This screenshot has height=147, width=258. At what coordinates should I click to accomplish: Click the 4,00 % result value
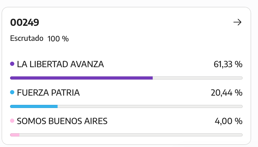coord(229,121)
